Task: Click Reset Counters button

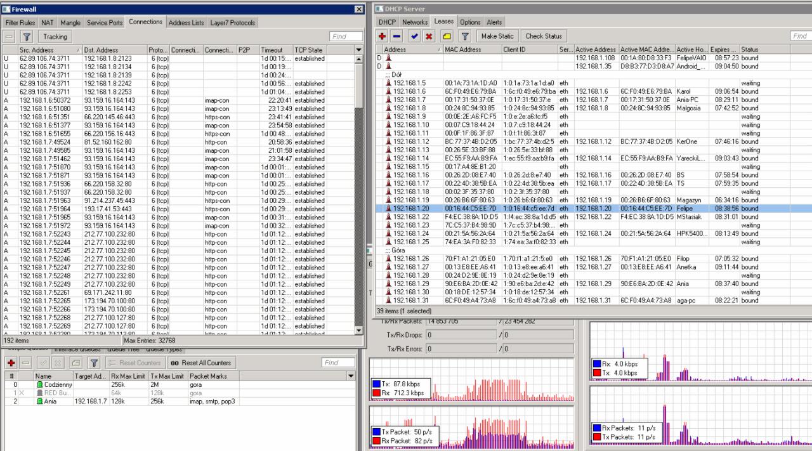Action: coord(134,363)
